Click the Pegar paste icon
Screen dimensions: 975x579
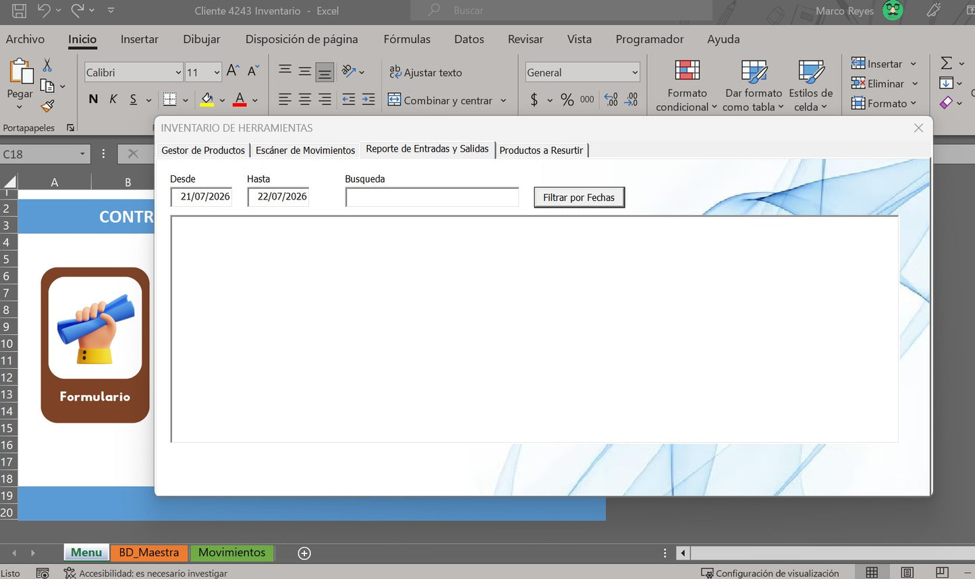pos(20,71)
